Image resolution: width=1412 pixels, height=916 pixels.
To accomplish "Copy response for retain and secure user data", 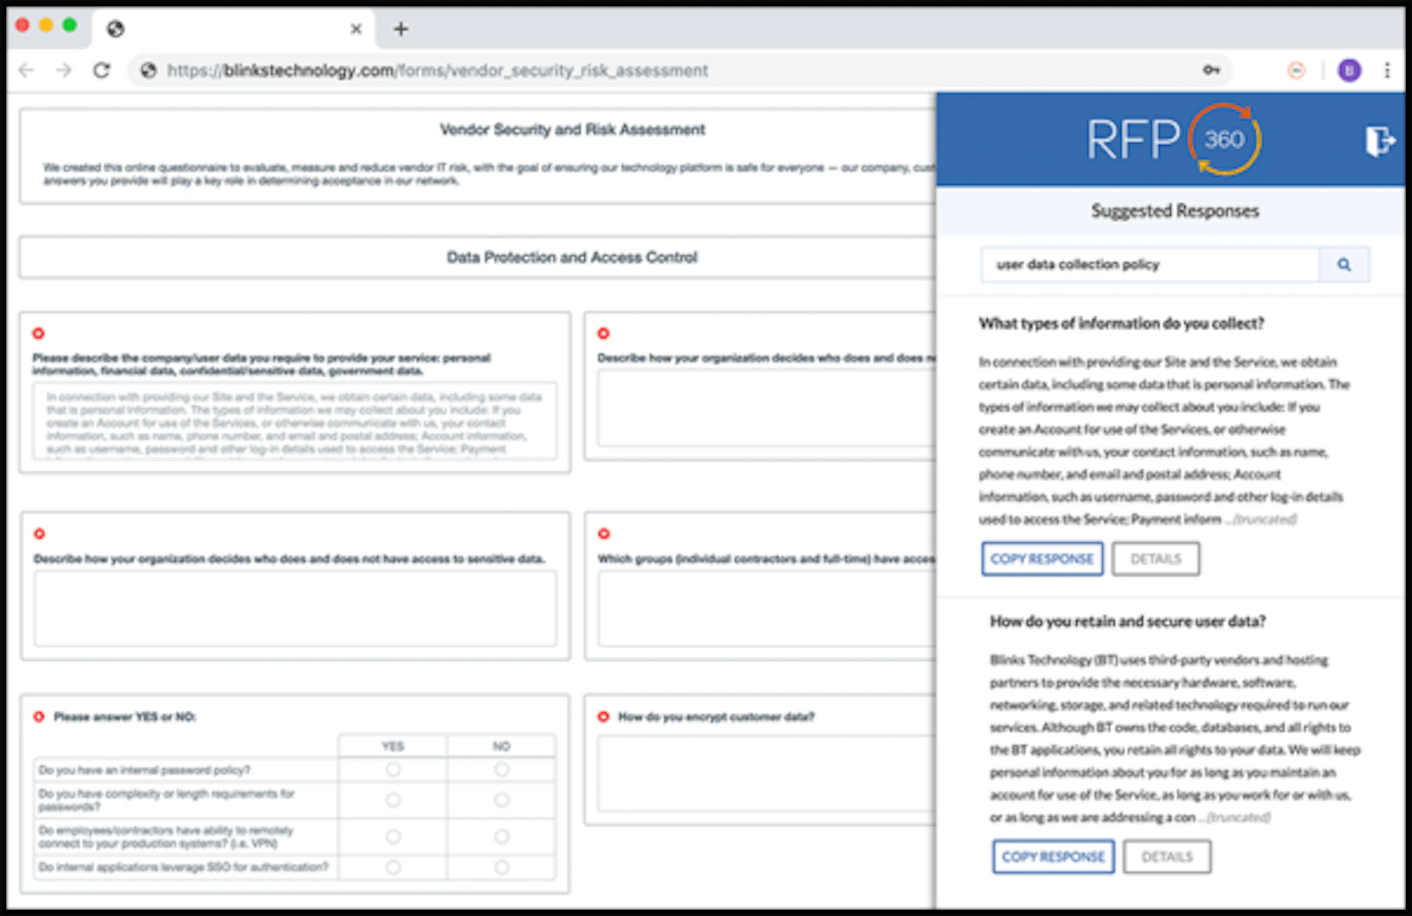I will tap(1053, 857).
